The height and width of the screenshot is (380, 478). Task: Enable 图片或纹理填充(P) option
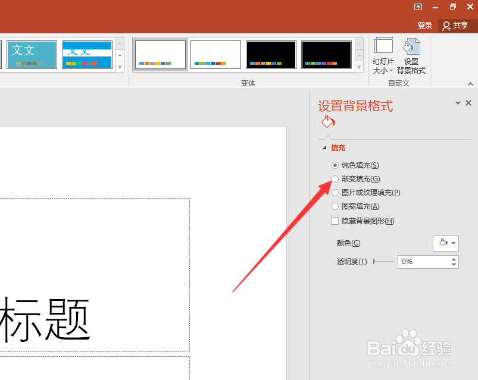335,192
